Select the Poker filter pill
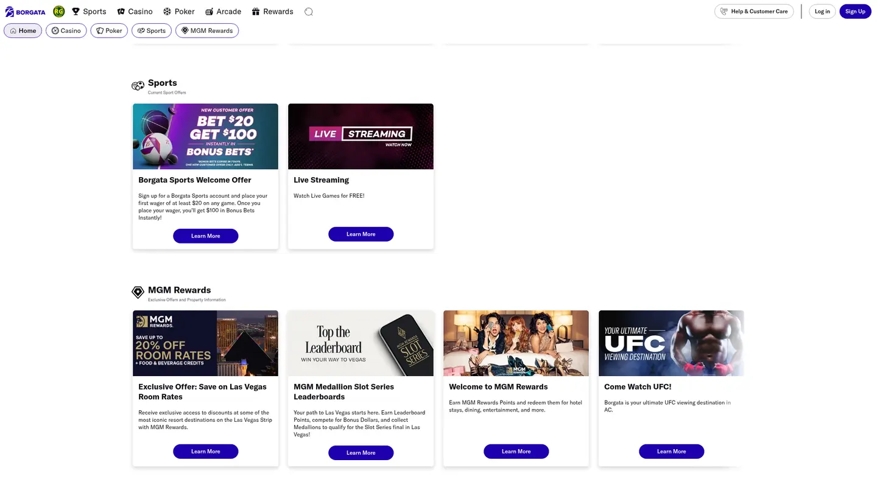 pyautogui.click(x=109, y=30)
